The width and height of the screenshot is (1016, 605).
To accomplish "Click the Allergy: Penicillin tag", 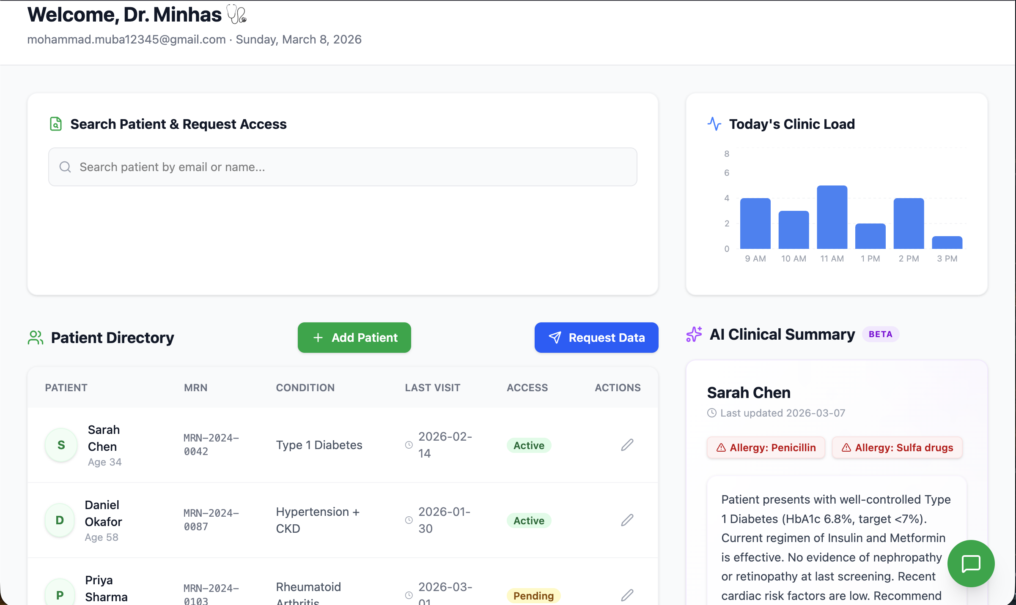I will click(766, 447).
